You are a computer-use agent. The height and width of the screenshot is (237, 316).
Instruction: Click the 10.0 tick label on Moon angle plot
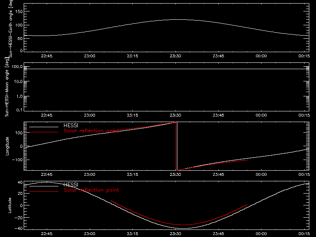tap(18, 82)
